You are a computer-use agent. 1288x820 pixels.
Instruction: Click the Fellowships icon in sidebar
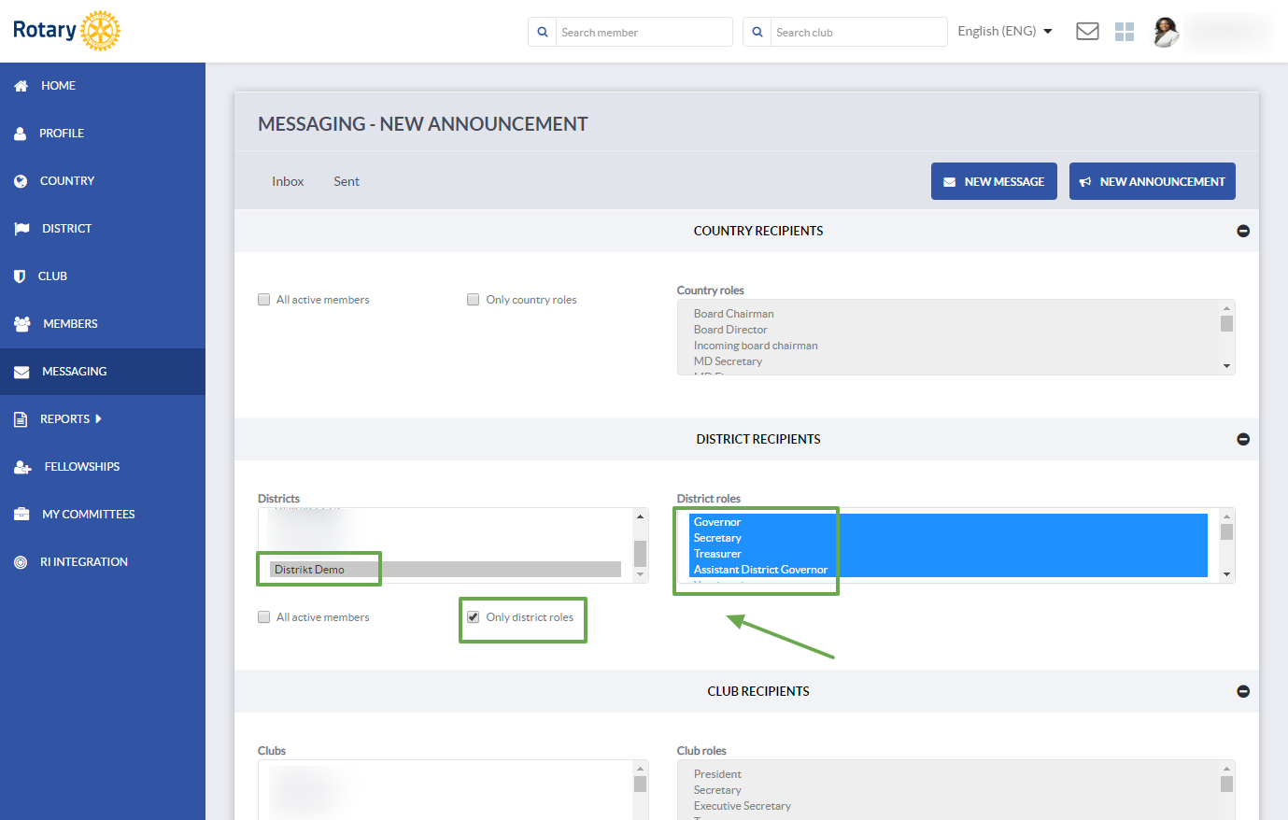(22, 467)
